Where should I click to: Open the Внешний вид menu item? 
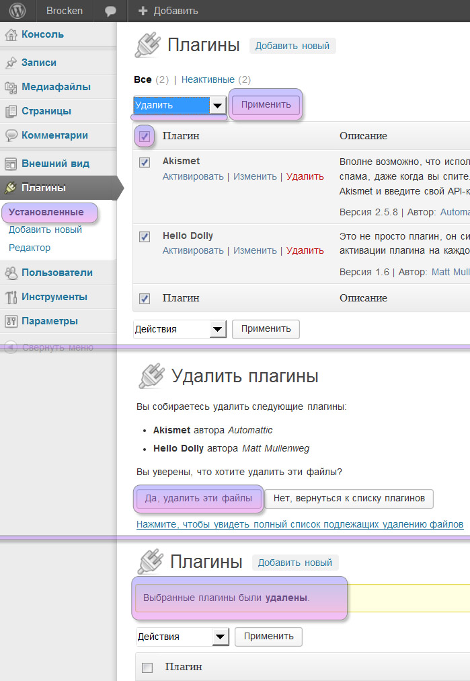(56, 164)
